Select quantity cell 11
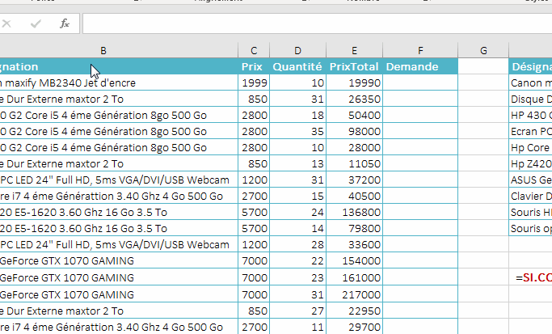Viewport: 552px width, 334px height. [298, 327]
